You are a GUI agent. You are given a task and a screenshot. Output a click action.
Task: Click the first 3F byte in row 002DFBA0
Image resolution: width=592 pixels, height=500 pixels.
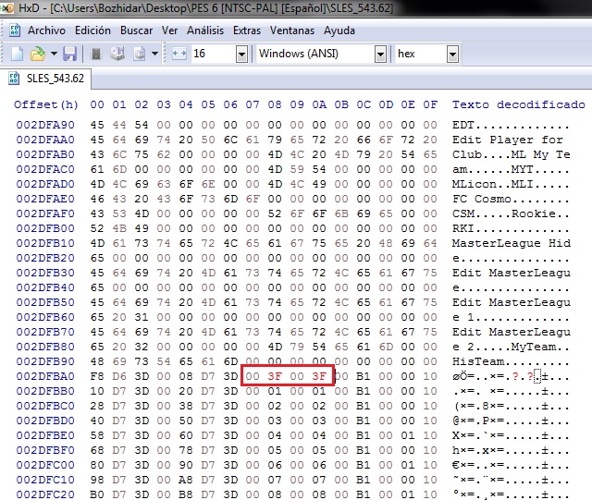pyautogui.click(x=275, y=376)
